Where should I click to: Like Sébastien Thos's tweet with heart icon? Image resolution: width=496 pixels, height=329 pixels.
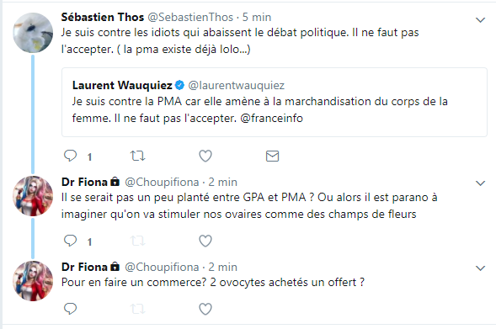pyautogui.click(x=205, y=156)
